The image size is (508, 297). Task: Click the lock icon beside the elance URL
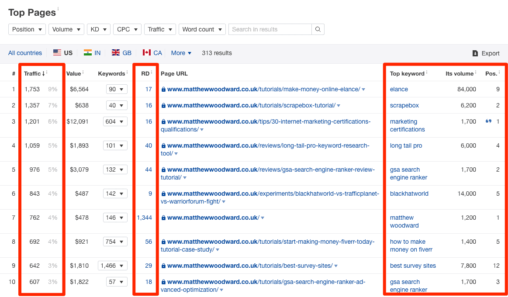163,90
